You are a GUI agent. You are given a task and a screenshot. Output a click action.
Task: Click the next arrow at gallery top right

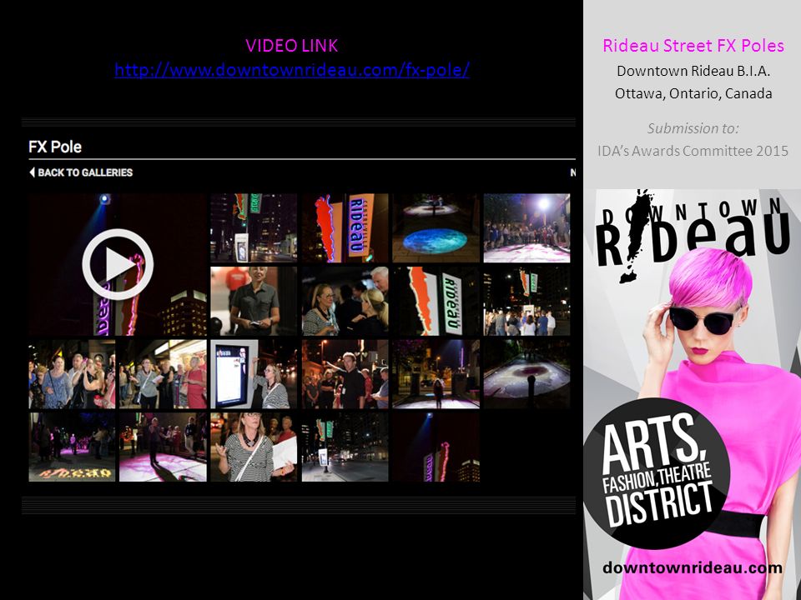pyautogui.click(x=572, y=172)
